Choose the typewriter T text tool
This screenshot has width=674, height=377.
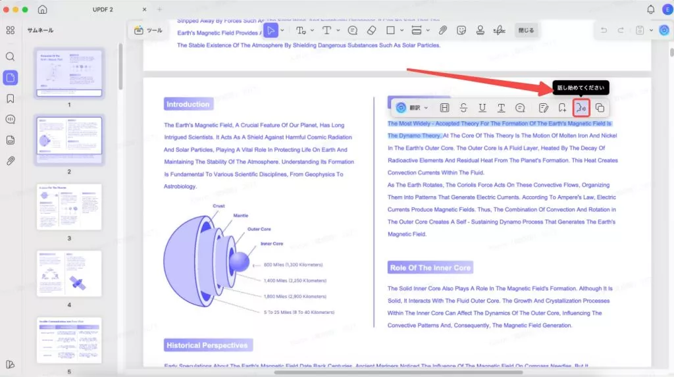[326, 30]
